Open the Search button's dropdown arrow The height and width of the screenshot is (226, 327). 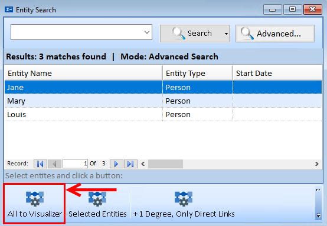[x=226, y=34]
